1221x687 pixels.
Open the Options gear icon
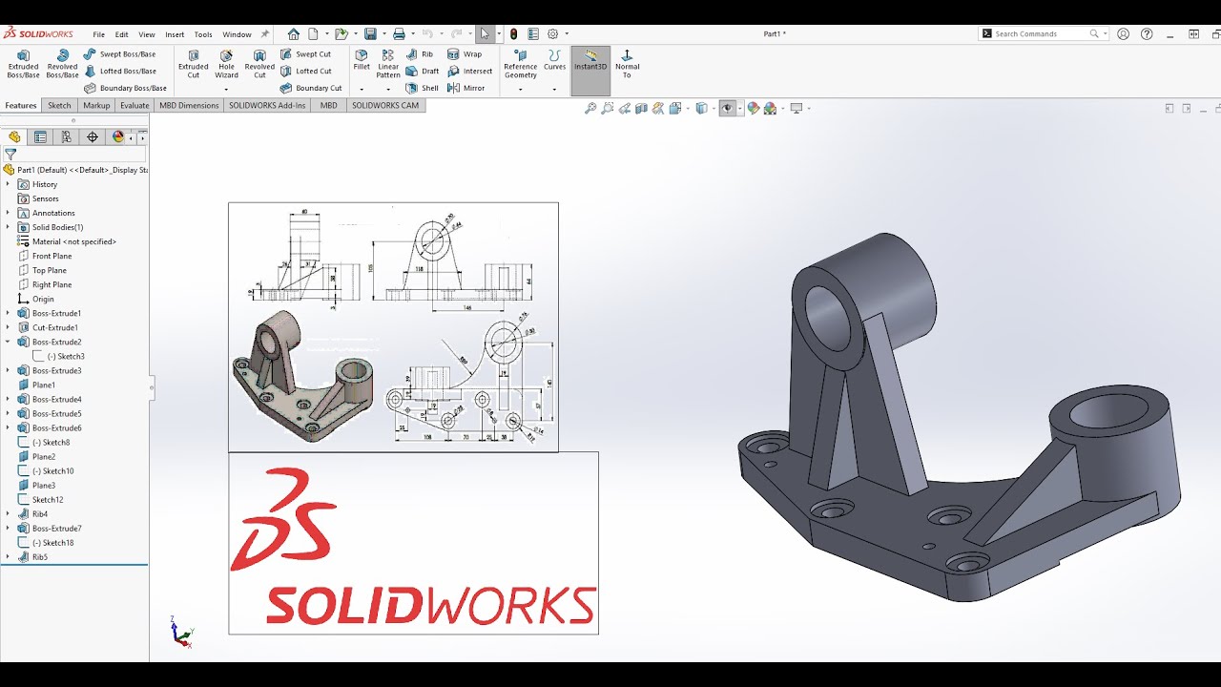tap(552, 33)
